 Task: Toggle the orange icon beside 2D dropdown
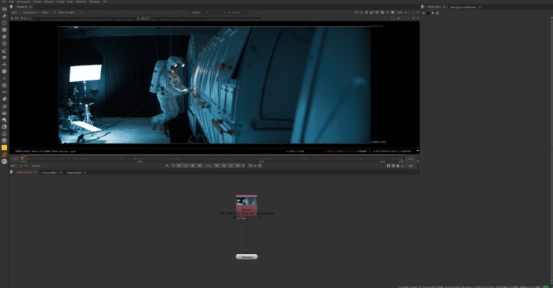[x=414, y=18]
